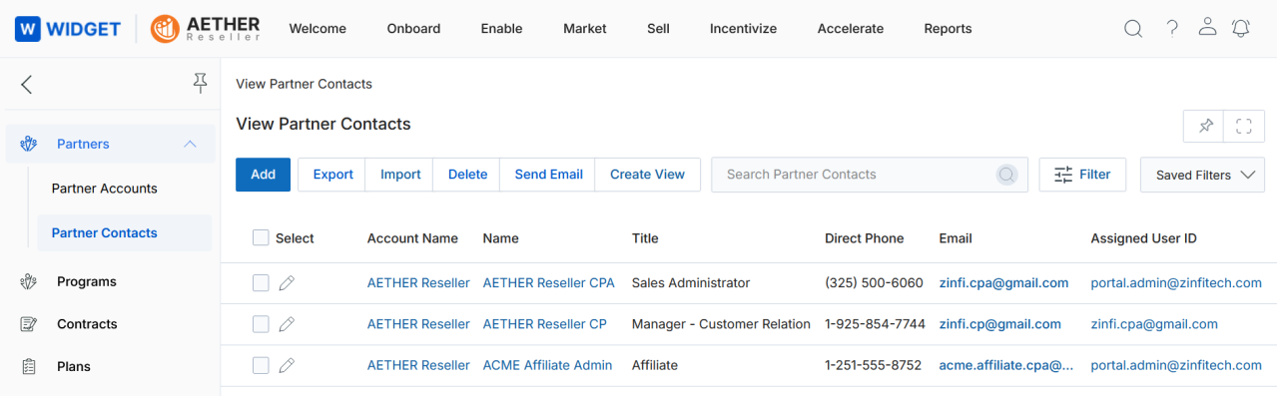Viewport: 1277px width, 396px height.
Task: Open the Filter button
Action: (1082, 175)
